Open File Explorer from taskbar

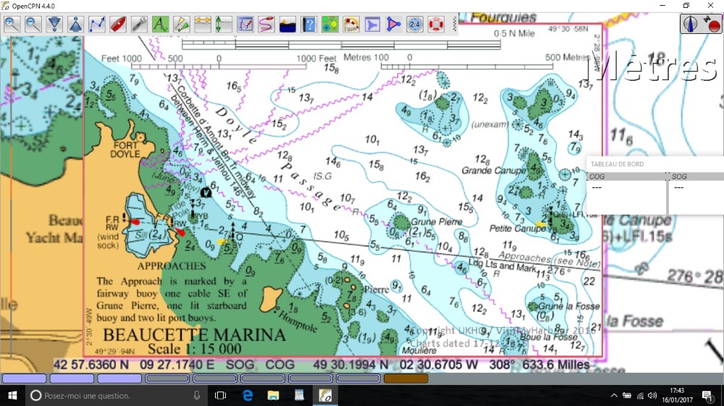coord(274,395)
